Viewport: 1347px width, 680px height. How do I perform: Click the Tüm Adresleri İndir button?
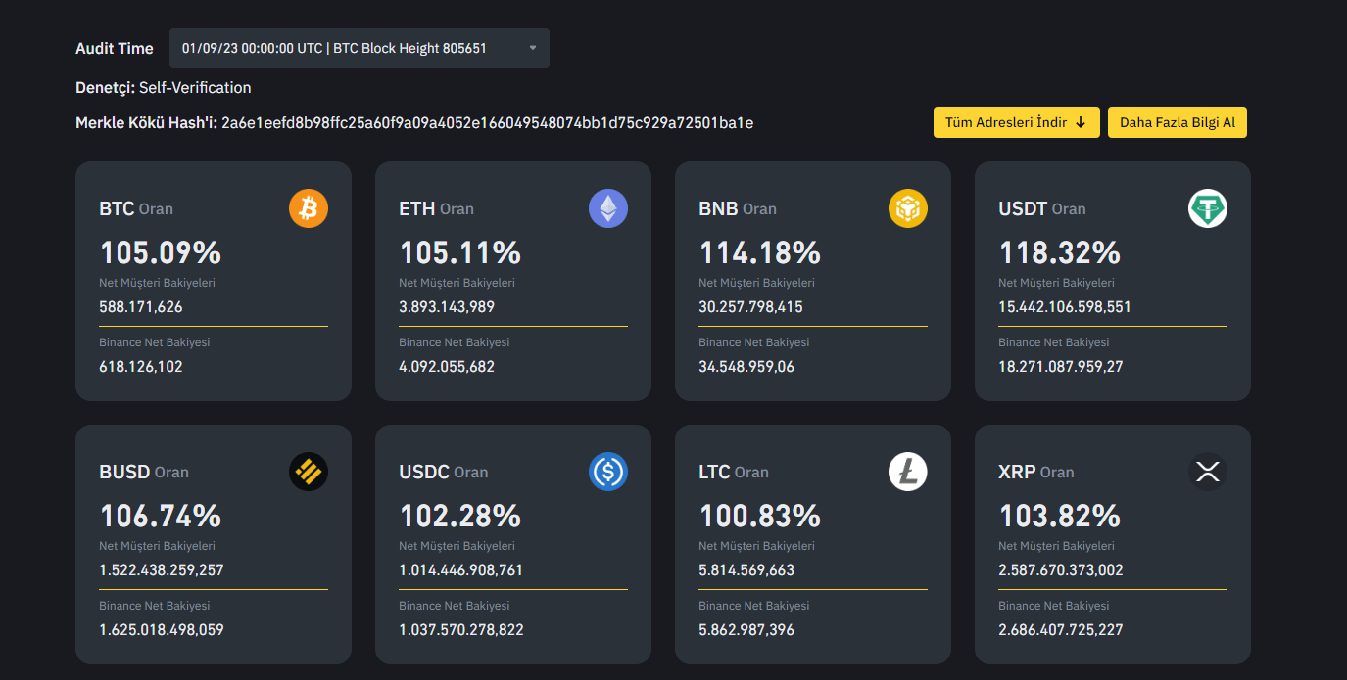click(1016, 122)
